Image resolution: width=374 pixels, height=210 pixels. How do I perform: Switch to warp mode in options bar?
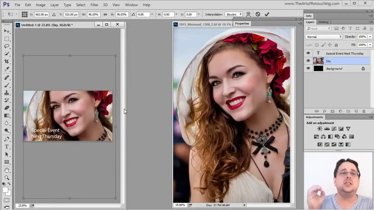tap(248, 14)
